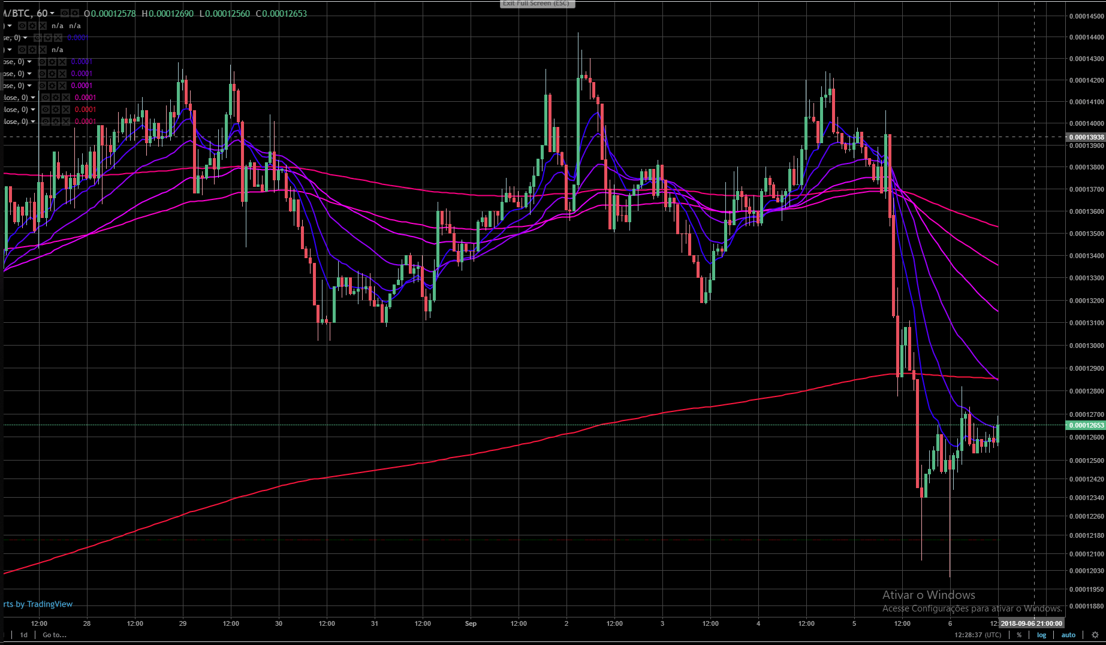Expand dropdown arrow on pink 'lose, 0)' row
The image size is (1106, 645).
tap(33, 98)
